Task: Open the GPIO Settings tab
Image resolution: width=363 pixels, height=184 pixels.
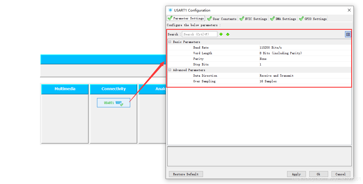Action: pos(313,19)
